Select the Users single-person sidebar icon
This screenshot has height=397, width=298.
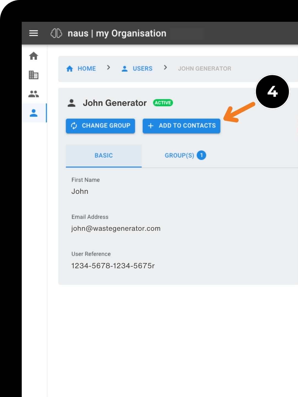click(34, 113)
